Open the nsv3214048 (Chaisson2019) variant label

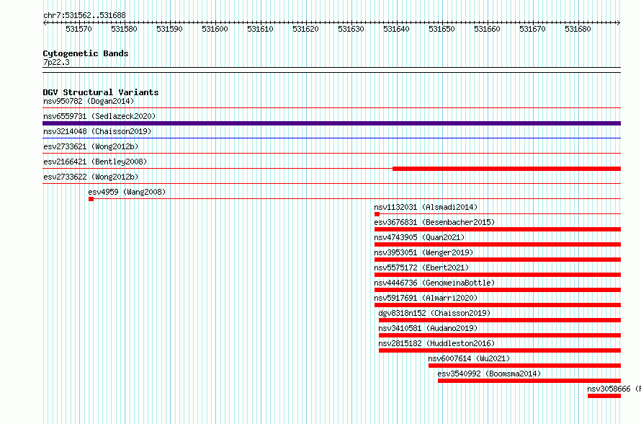point(97,131)
